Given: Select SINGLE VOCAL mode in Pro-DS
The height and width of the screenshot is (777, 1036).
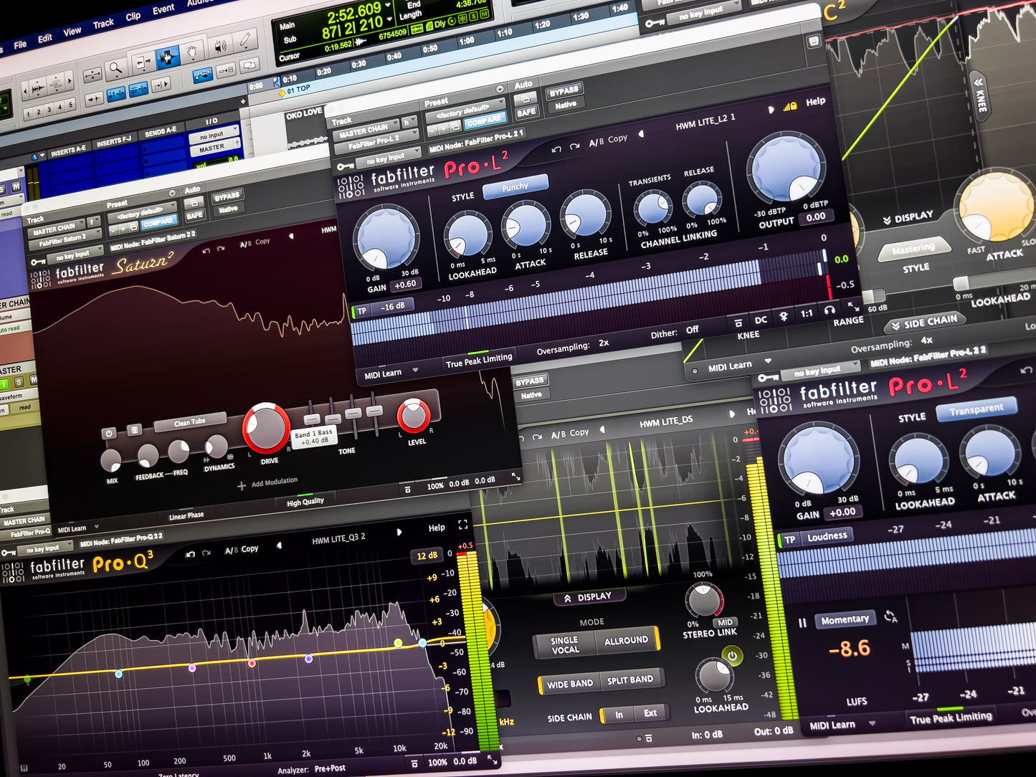Looking at the screenshot, I should click(564, 645).
